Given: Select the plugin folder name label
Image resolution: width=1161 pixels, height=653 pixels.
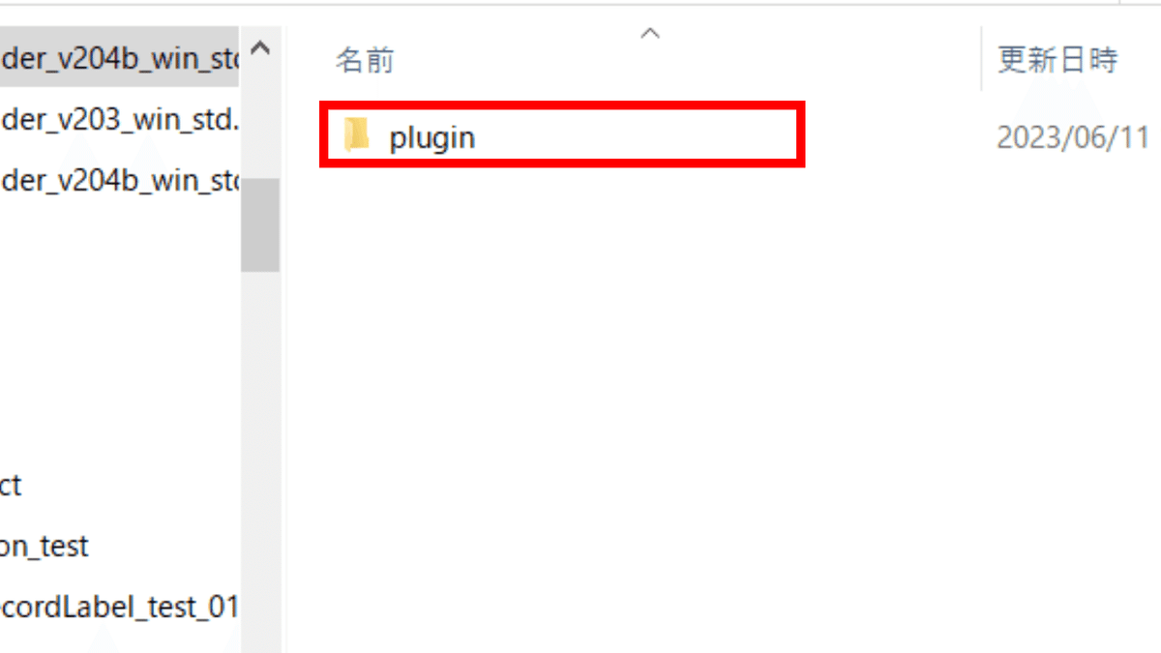Looking at the screenshot, I should pyautogui.click(x=432, y=137).
